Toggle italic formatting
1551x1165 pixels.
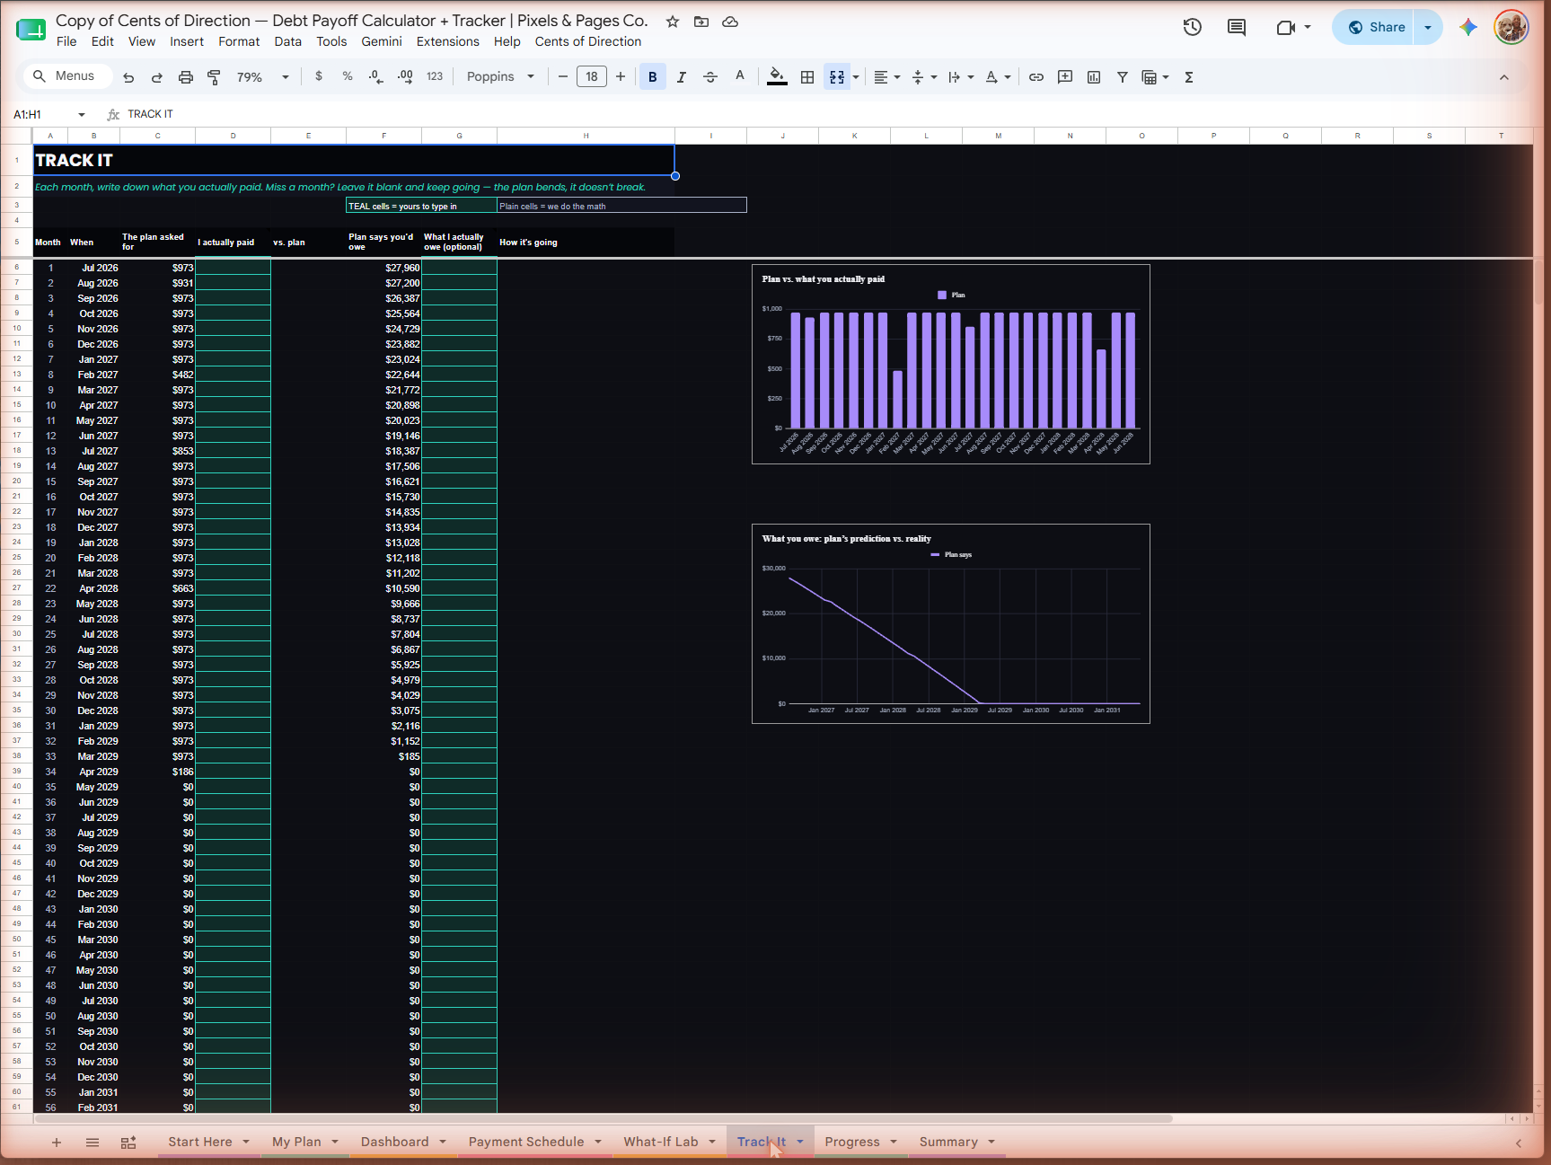pyautogui.click(x=682, y=77)
